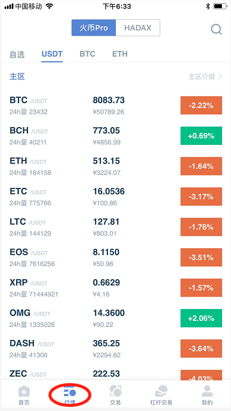Open the 交易 trade icon
Screen dimensions: 231x411
pos(115,391)
